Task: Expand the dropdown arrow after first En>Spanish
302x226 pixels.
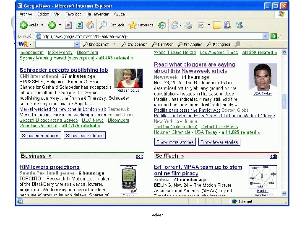Action: tap(115, 44)
